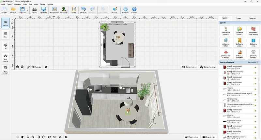Open the Этажи menu in the menu bar

[36, 5]
